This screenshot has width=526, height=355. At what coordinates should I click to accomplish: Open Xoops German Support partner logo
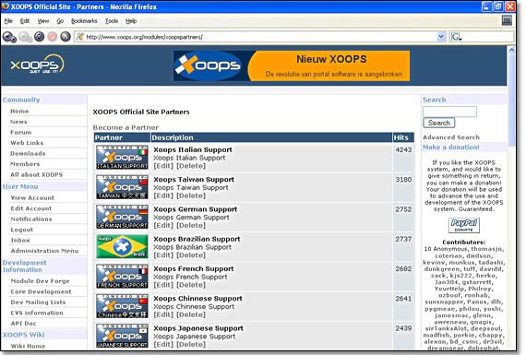pos(122,217)
